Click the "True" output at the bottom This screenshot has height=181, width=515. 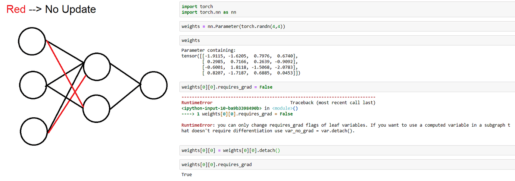187,174
